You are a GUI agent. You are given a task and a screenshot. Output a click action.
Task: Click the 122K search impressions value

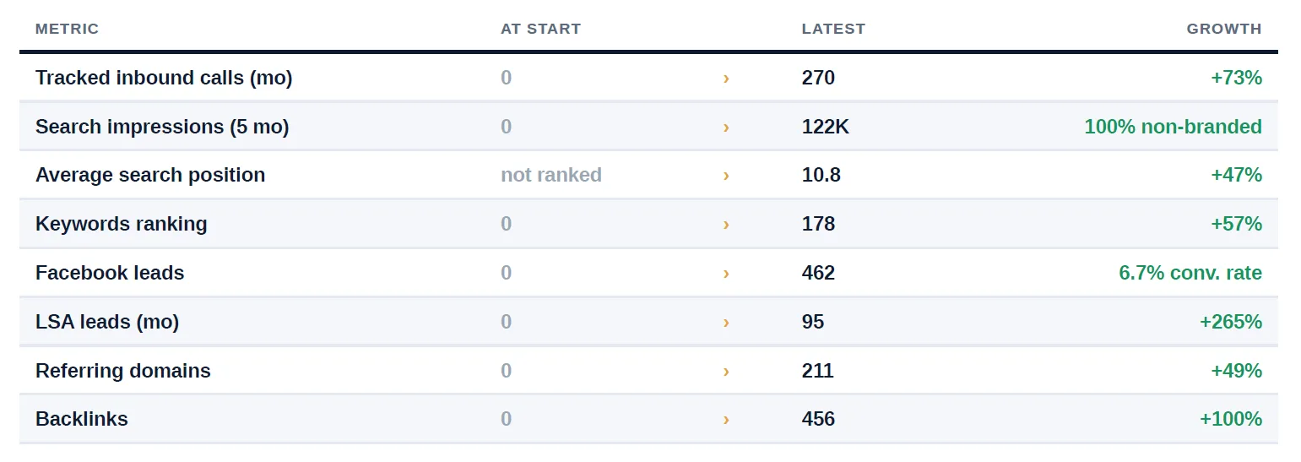(x=826, y=127)
